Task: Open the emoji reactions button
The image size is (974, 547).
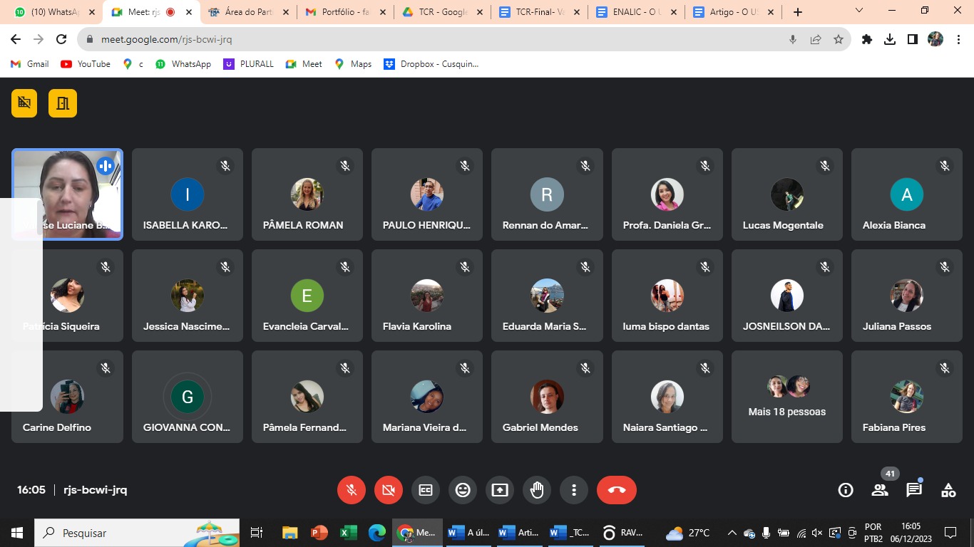Action: pyautogui.click(x=463, y=490)
